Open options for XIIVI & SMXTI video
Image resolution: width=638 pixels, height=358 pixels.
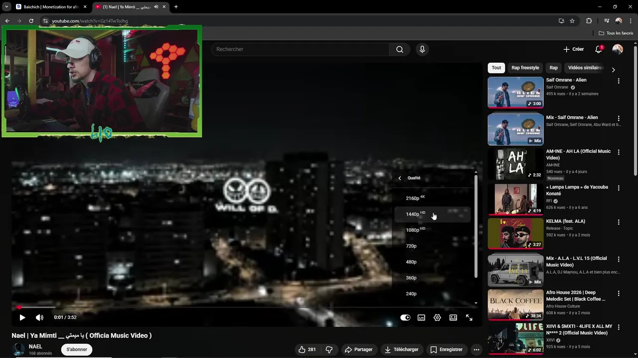pyautogui.click(x=619, y=327)
